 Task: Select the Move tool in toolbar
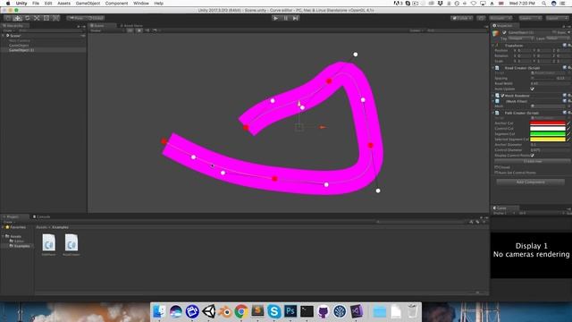click(x=18, y=18)
